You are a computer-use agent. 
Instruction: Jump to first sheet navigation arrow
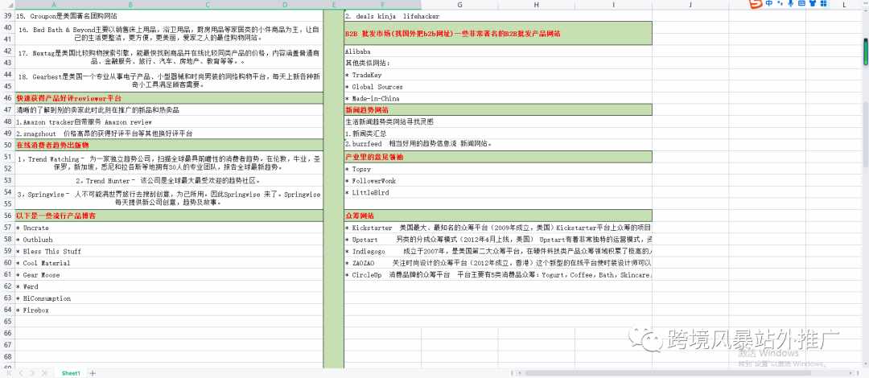point(8,373)
